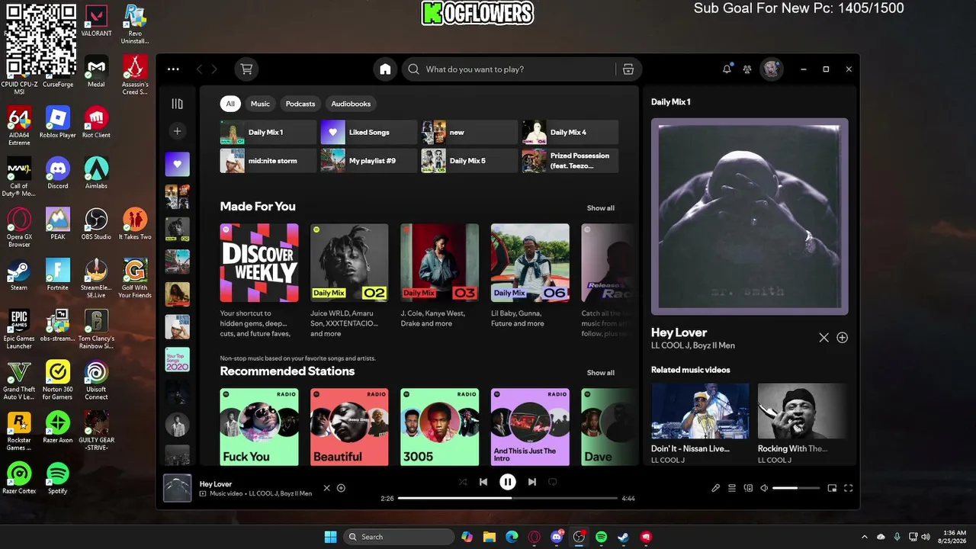Open the 3005 radio station
The image size is (976, 549).
point(440,426)
